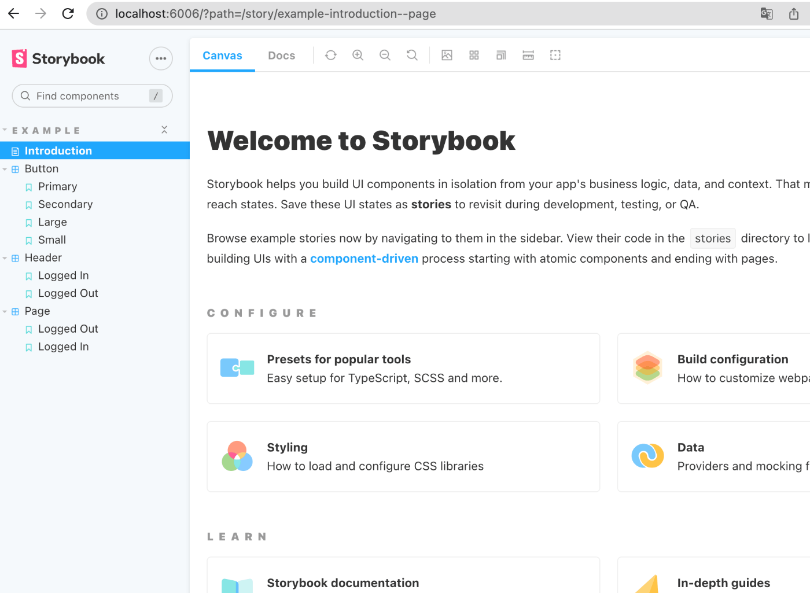810x593 pixels.
Task: Select the Header component in sidebar
Action: [x=43, y=257]
